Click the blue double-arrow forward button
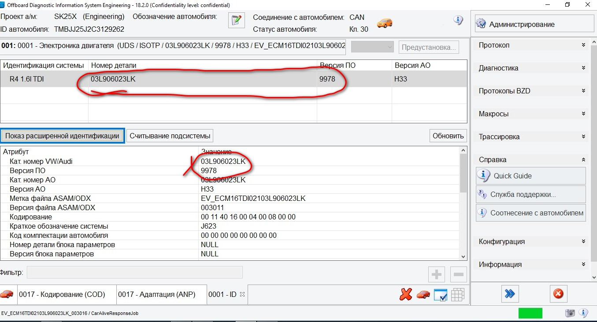Screen dimensions: 597x322 point(510,294)
